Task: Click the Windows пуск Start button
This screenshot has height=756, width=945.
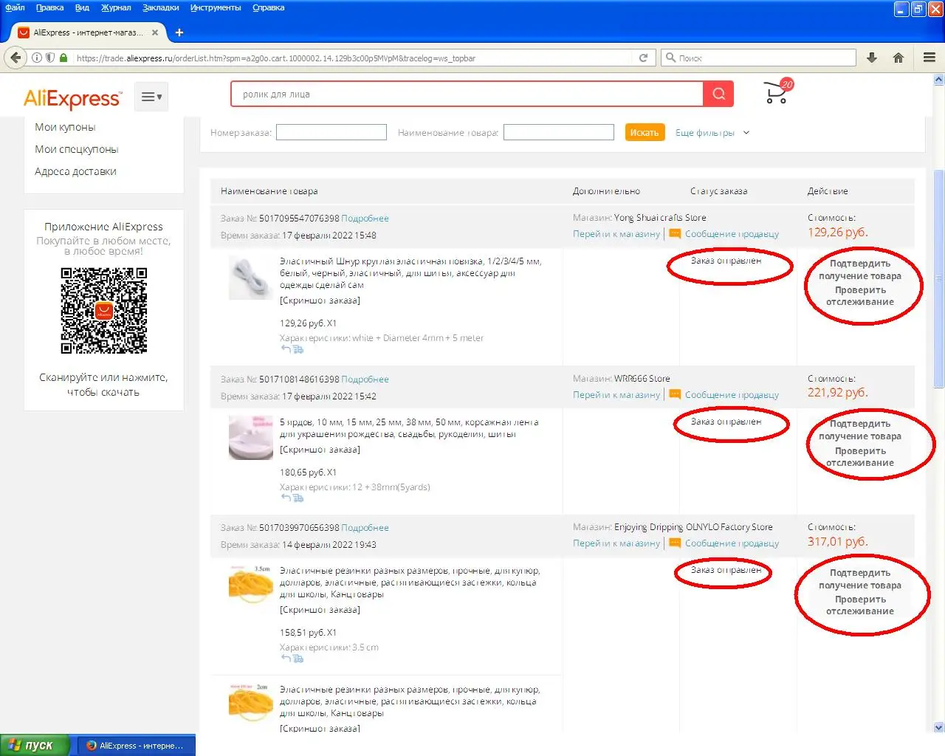Action: 35,745
